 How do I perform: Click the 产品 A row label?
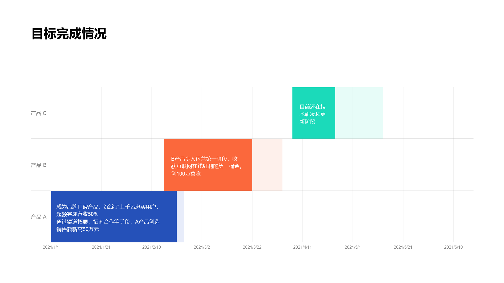(x=38, y=217)
